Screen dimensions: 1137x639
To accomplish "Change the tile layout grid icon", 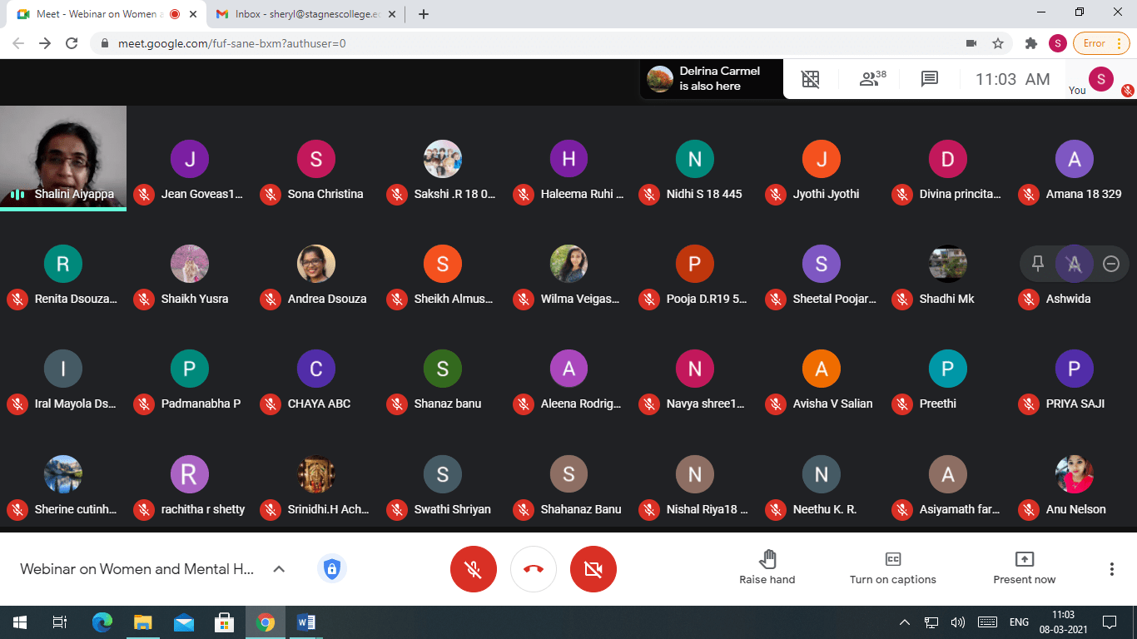I will [x=810, y=79].
